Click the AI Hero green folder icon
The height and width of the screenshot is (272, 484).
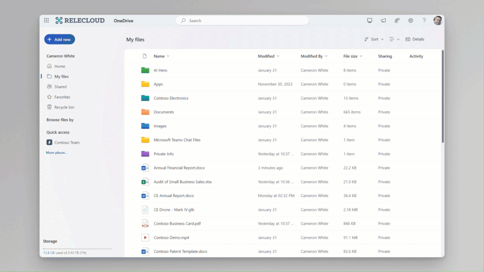point(145,70)
